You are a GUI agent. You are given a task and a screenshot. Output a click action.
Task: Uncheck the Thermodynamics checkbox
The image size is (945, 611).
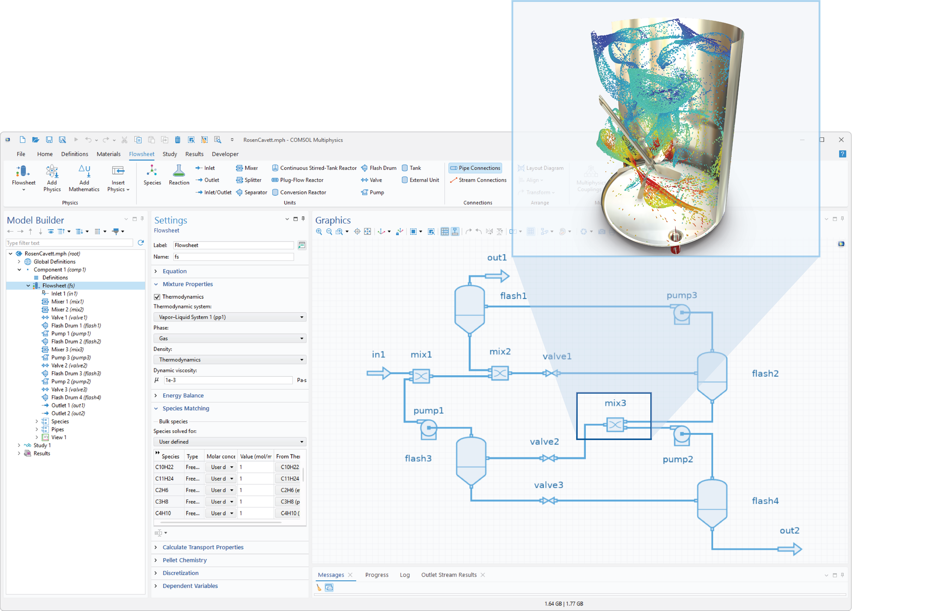(157, 297)
